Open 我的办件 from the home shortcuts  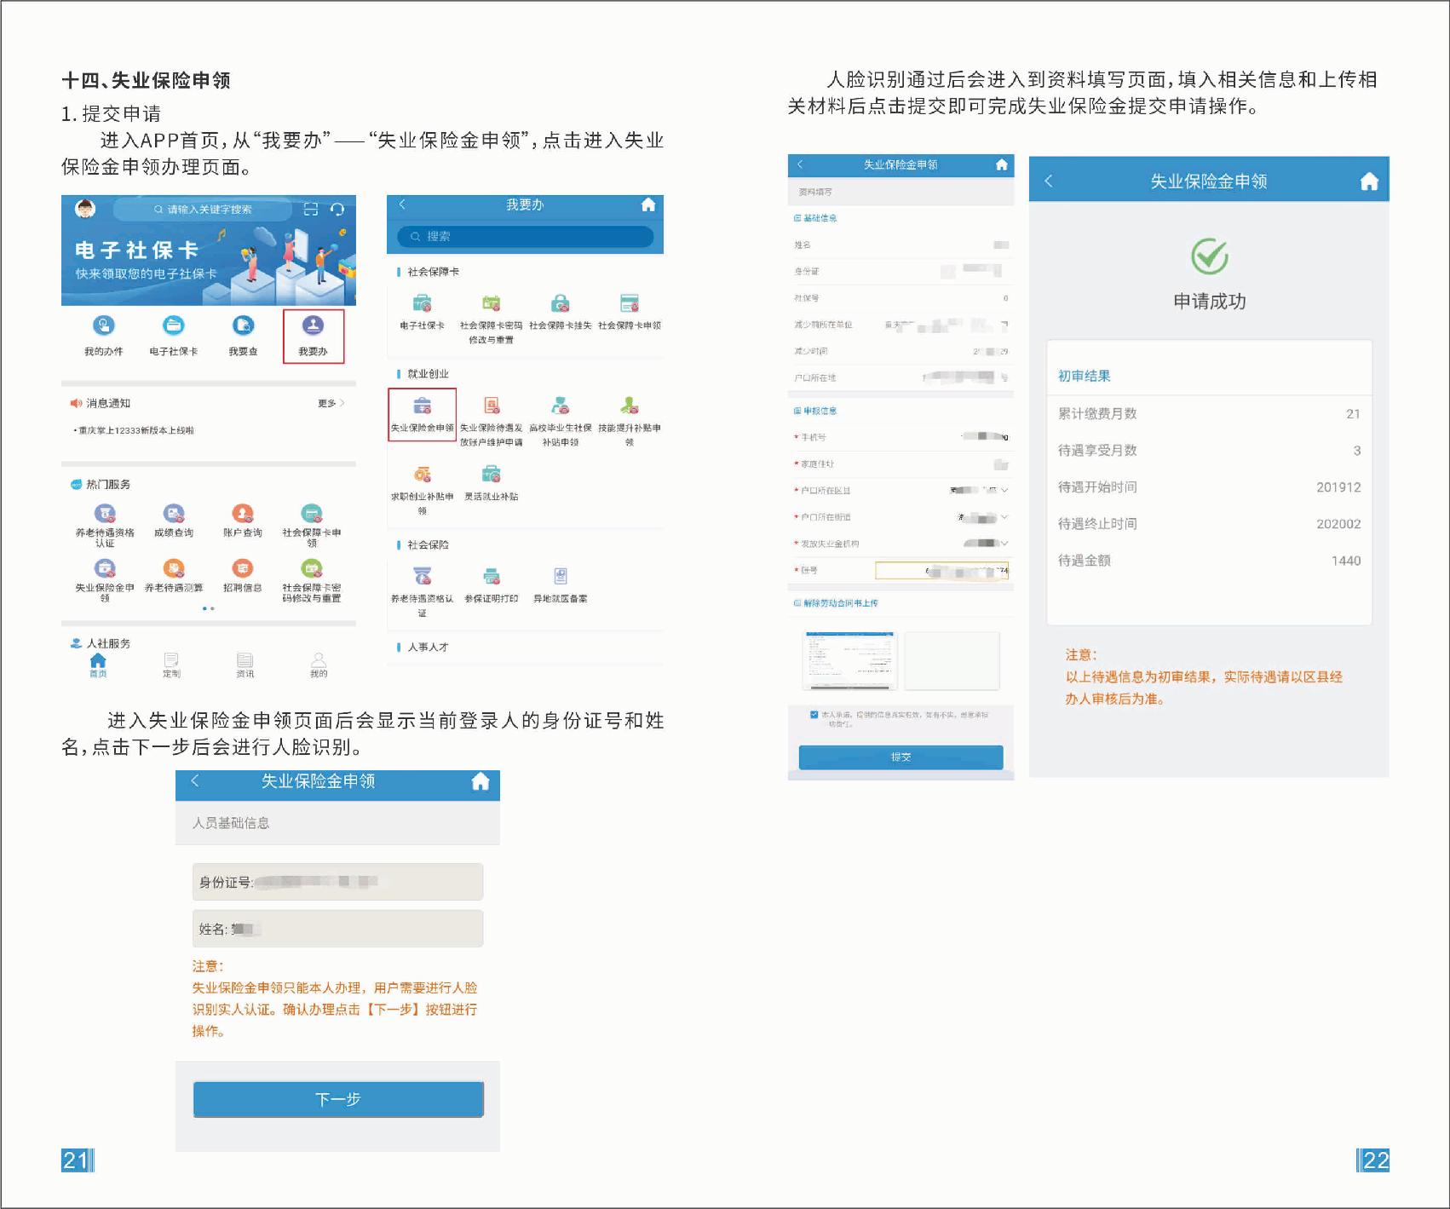(103, 326)
